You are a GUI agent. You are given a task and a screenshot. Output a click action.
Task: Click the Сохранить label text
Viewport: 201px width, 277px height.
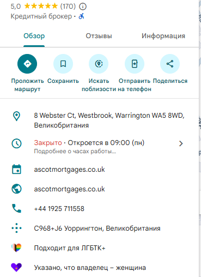pos(63,81)
